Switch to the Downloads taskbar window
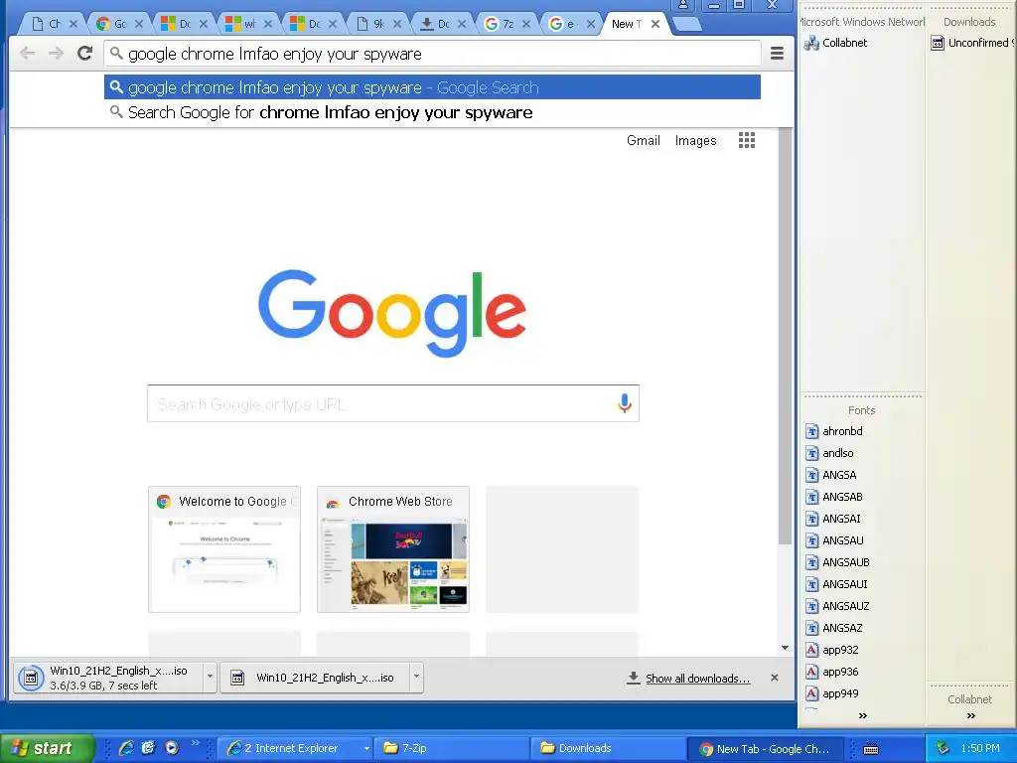 pos(609,748)
